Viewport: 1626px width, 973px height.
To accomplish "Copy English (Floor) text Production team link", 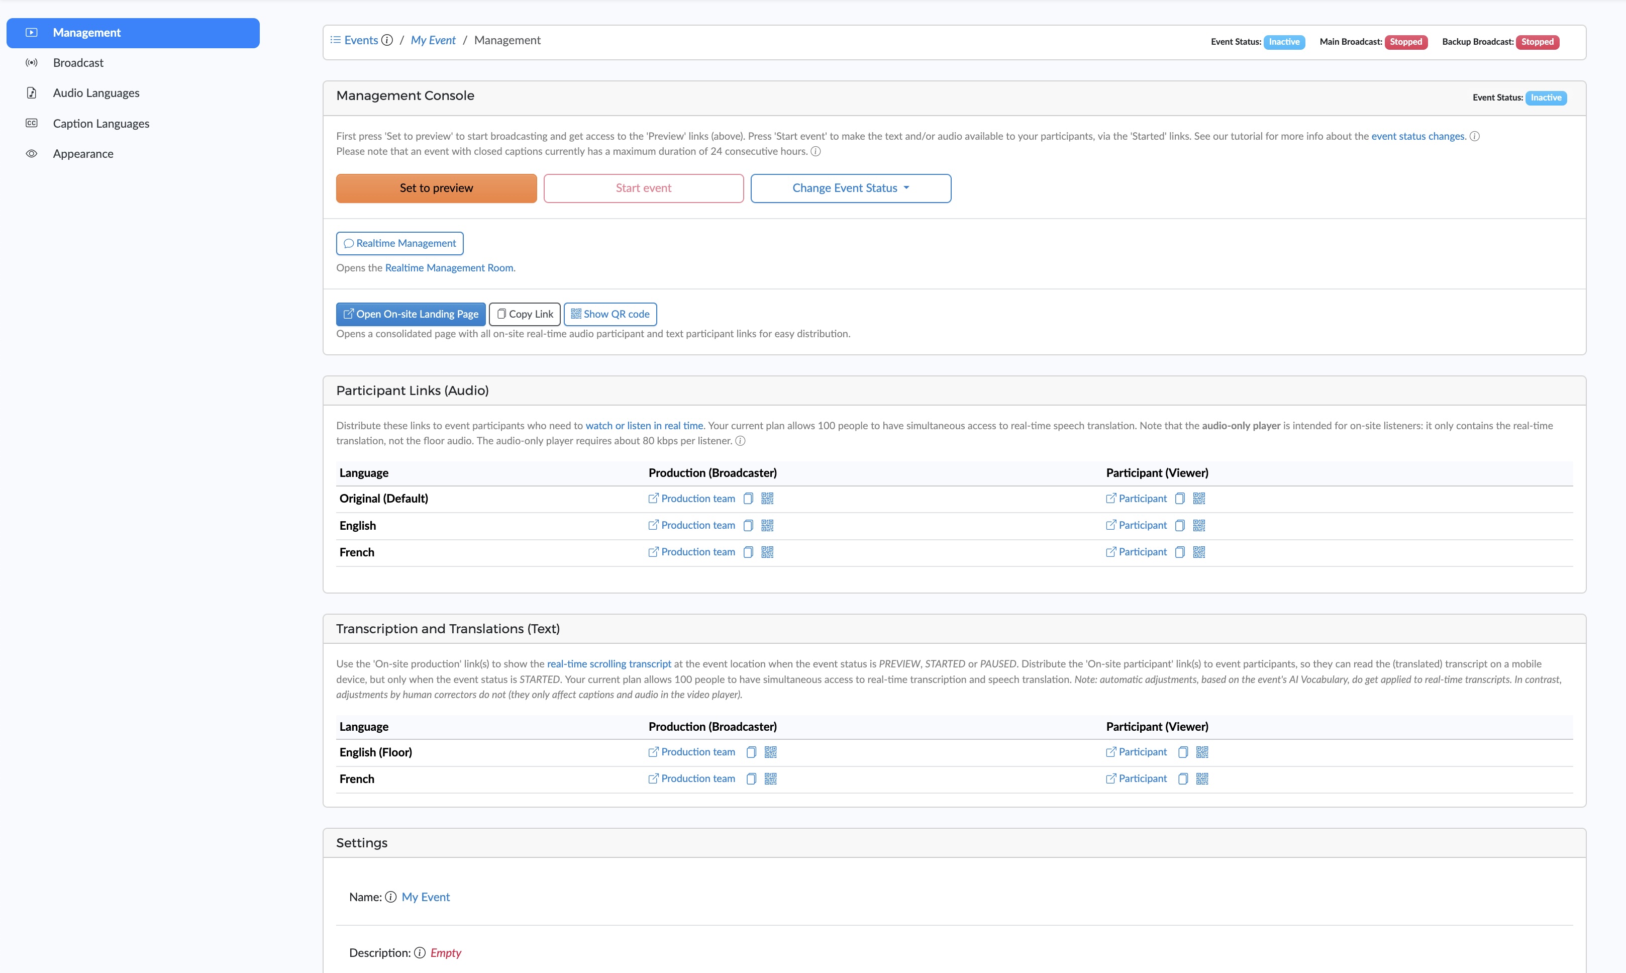I will [751, 752].
